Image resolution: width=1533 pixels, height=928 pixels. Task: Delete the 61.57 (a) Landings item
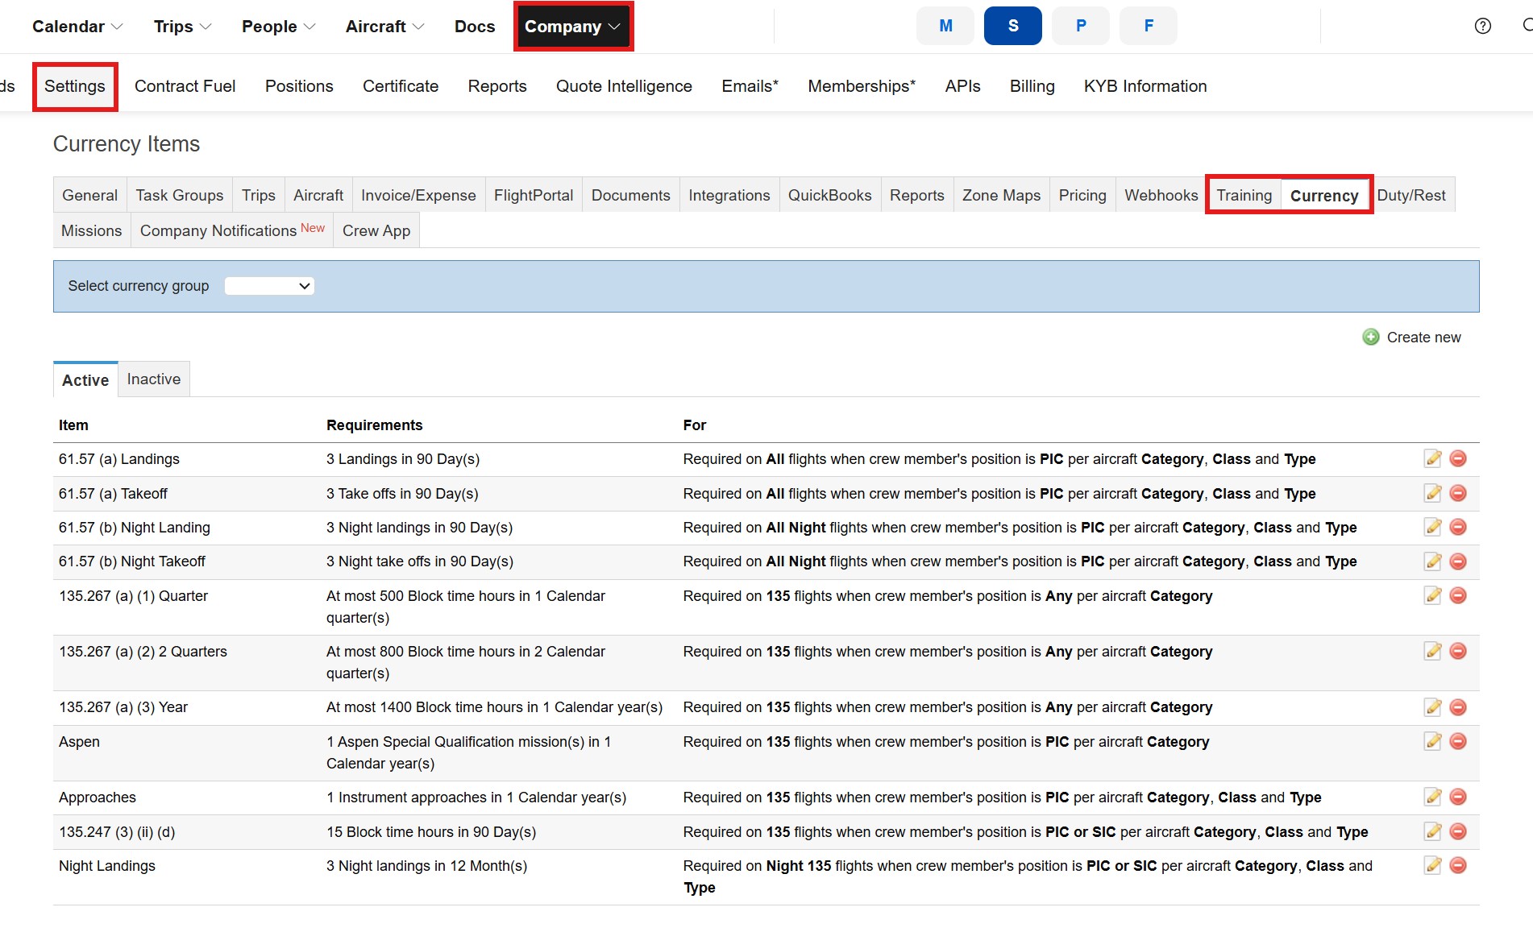pos(1458,459)
